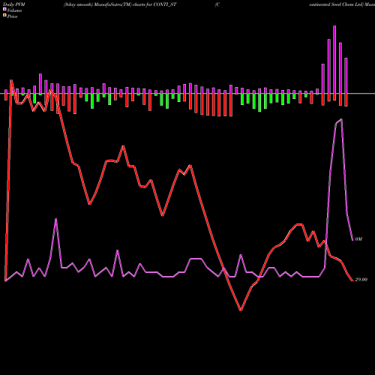Click the lowest point of red price line
Image resolution: width=375 pixels, height=375 pixels.
tap(241, 310)
